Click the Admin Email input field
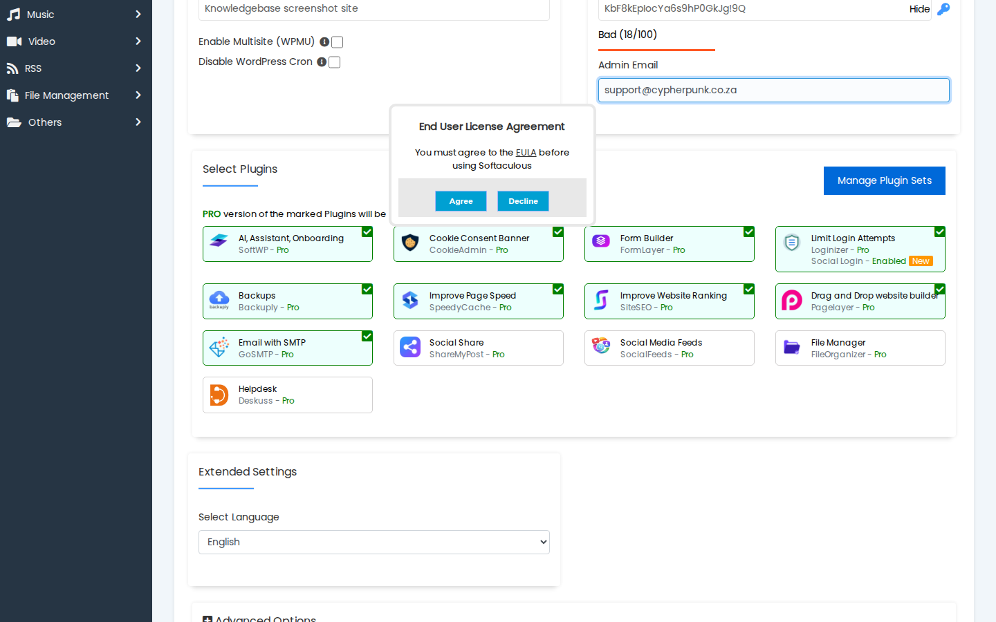The image size is (996, 622). pyautogui.click(x=774, y=90)
